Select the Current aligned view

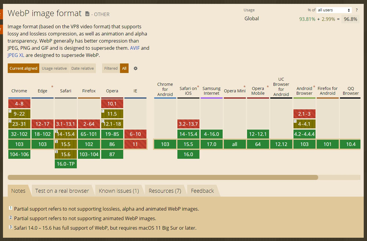(23, 68)
